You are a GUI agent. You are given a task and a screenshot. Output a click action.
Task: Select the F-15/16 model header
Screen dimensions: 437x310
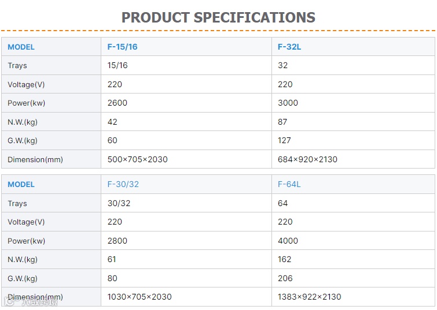(x=122, y=47)
